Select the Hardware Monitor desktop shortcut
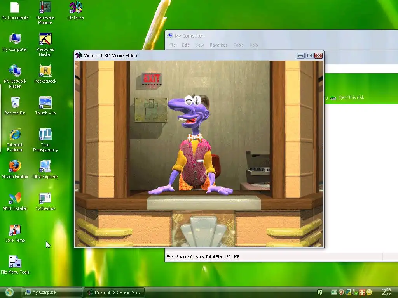The height and width of the screenshot is (298, 398). pyautogui.click(x=45, y=13)
